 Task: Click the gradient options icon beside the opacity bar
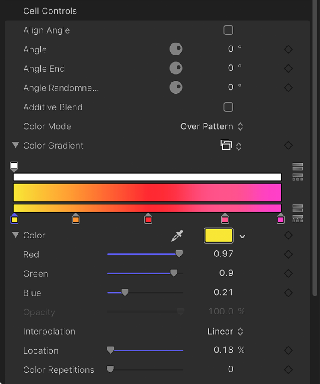point(297,171)
